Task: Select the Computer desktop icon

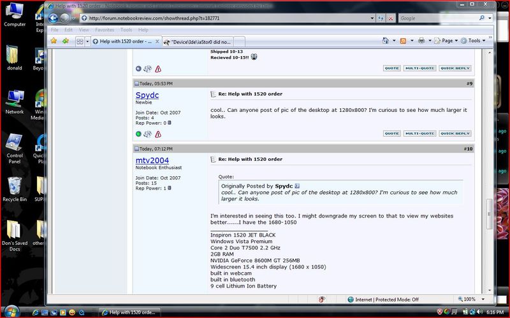Action: [15, 15]
